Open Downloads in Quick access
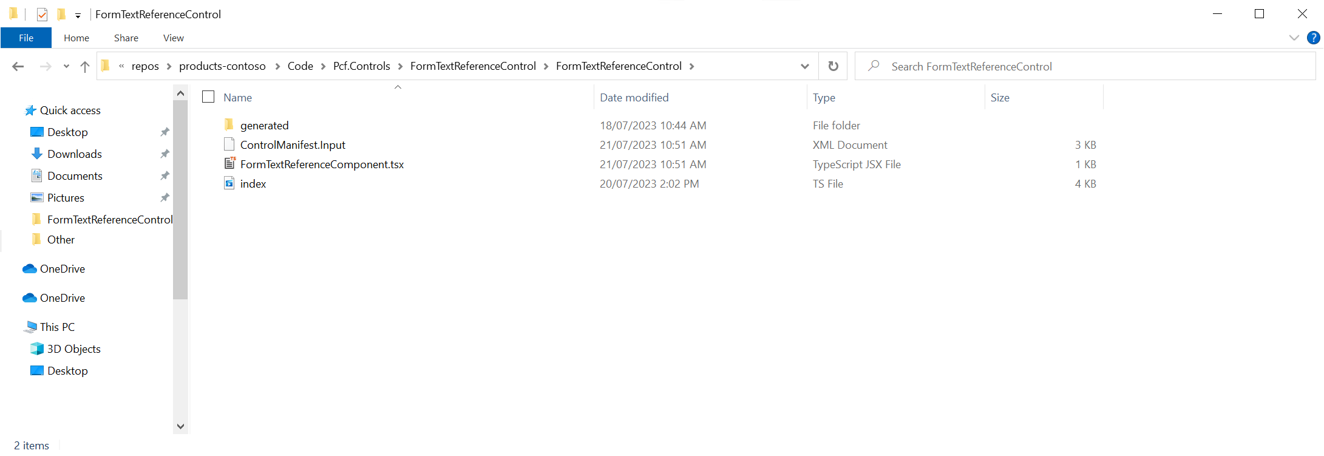Screen dimensions: 1324x456 click(x=75, y=154)
